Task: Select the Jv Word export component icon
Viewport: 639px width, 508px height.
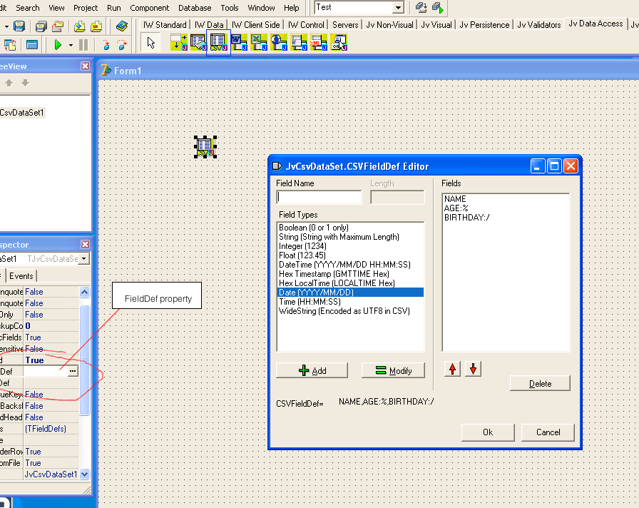Action: click(239, 42)
